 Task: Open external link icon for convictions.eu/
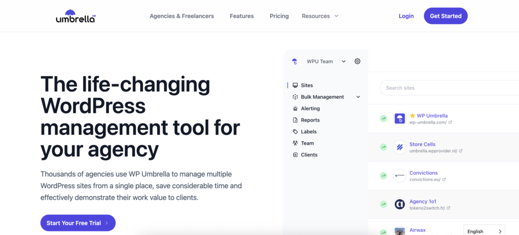point(444,179)
